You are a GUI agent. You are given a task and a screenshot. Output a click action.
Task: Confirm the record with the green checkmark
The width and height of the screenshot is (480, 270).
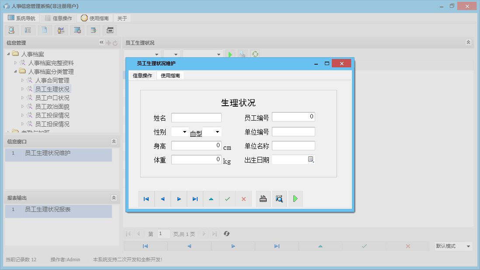click(227, 199)
